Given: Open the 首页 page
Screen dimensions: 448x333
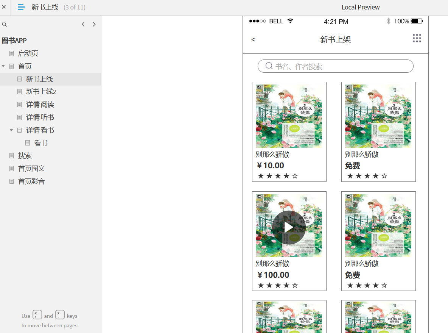Looking at the screenshot, I should (x=25, y=66).
